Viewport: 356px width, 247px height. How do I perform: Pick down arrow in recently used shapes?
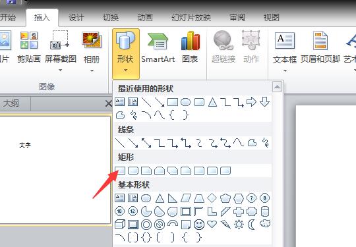(265, 102)
